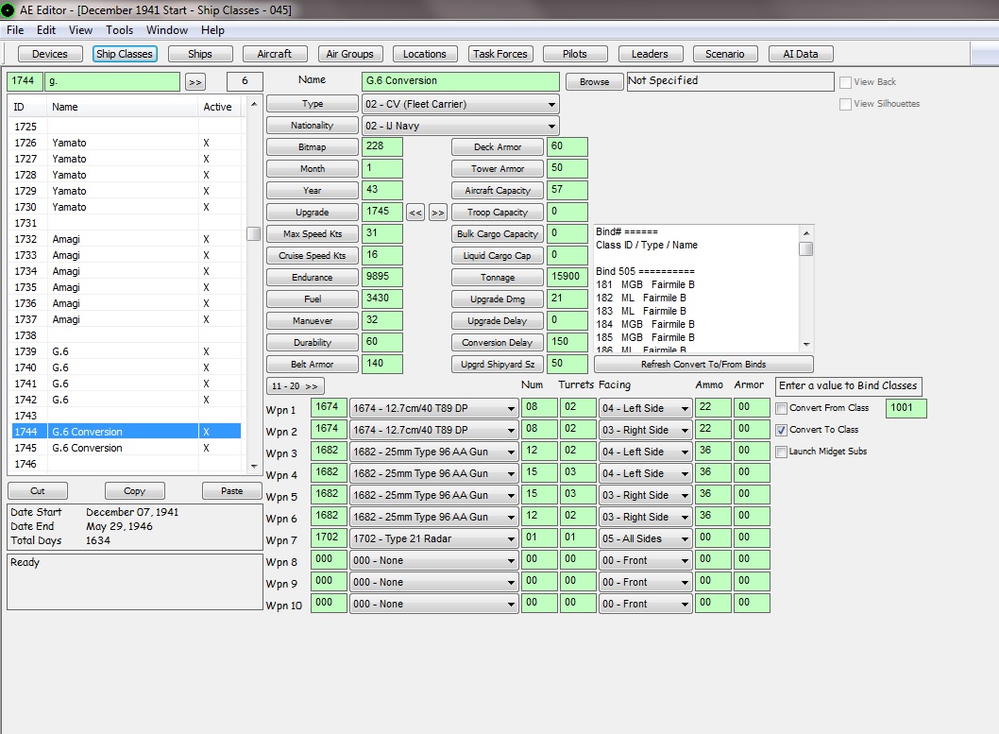Image resolution: width=999 pixels, height=734 pixels.
Task: Open the Window menu
Action: pyautogui.click(x=167, y=30)
